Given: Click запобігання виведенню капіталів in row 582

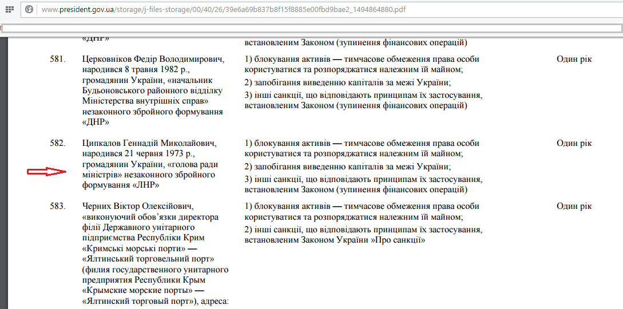Looking at the screenshot, I should [348, 167].
